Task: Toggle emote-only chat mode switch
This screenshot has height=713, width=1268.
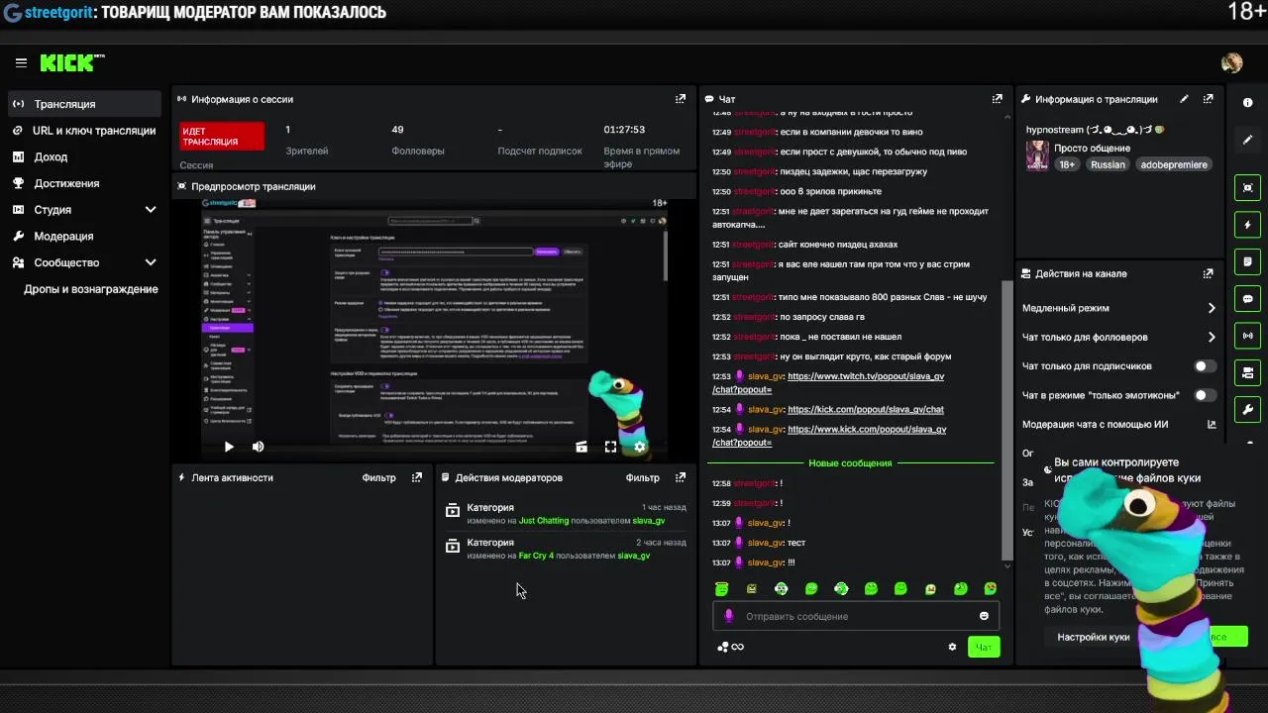Action: tap(1205, 395)
